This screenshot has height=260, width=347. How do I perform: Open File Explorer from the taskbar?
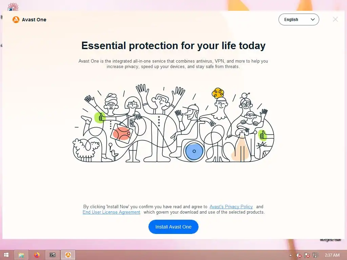(x=21, y=255)
